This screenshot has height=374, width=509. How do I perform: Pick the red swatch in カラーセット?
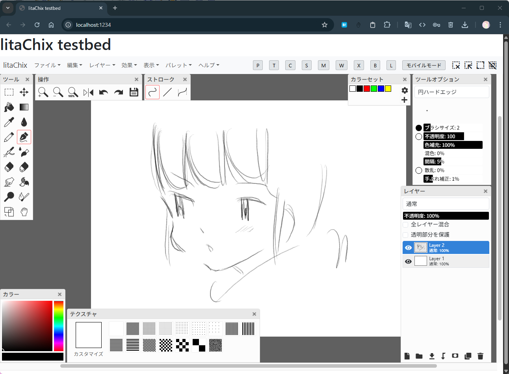pyautogui.click(x=367, y=89)
